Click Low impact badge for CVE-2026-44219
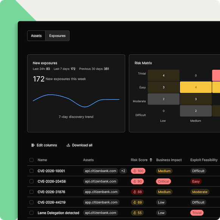 (x=161, y=202)
